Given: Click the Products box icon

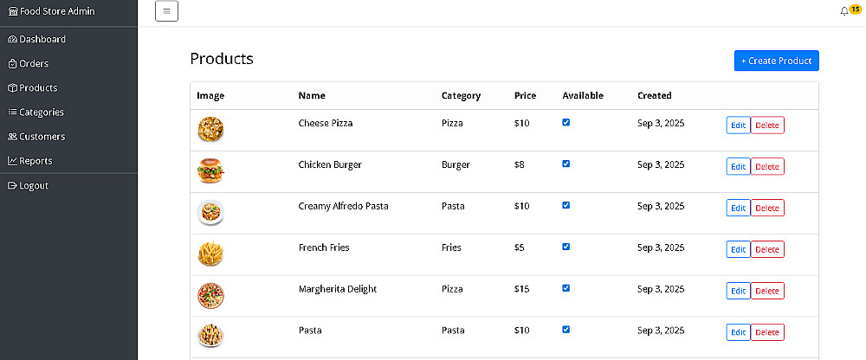Looking at the screenshot, I should pyautogui.click(x=12, y=88).
